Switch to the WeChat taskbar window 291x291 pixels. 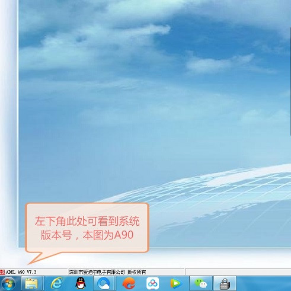pos(201,284)
